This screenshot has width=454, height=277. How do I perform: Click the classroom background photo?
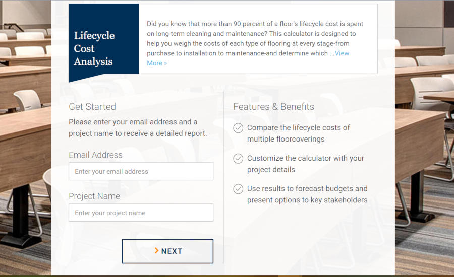click(25, 151)
